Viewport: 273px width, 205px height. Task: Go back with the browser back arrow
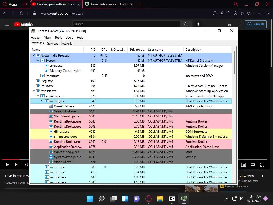click(5, 13)
